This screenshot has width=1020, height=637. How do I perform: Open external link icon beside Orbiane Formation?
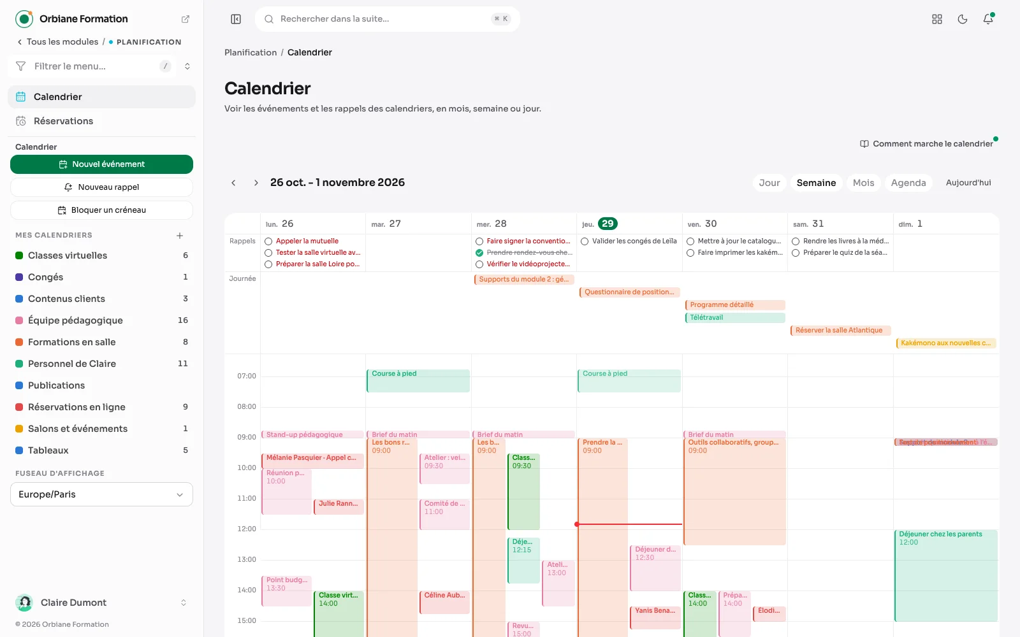point(186,19)
